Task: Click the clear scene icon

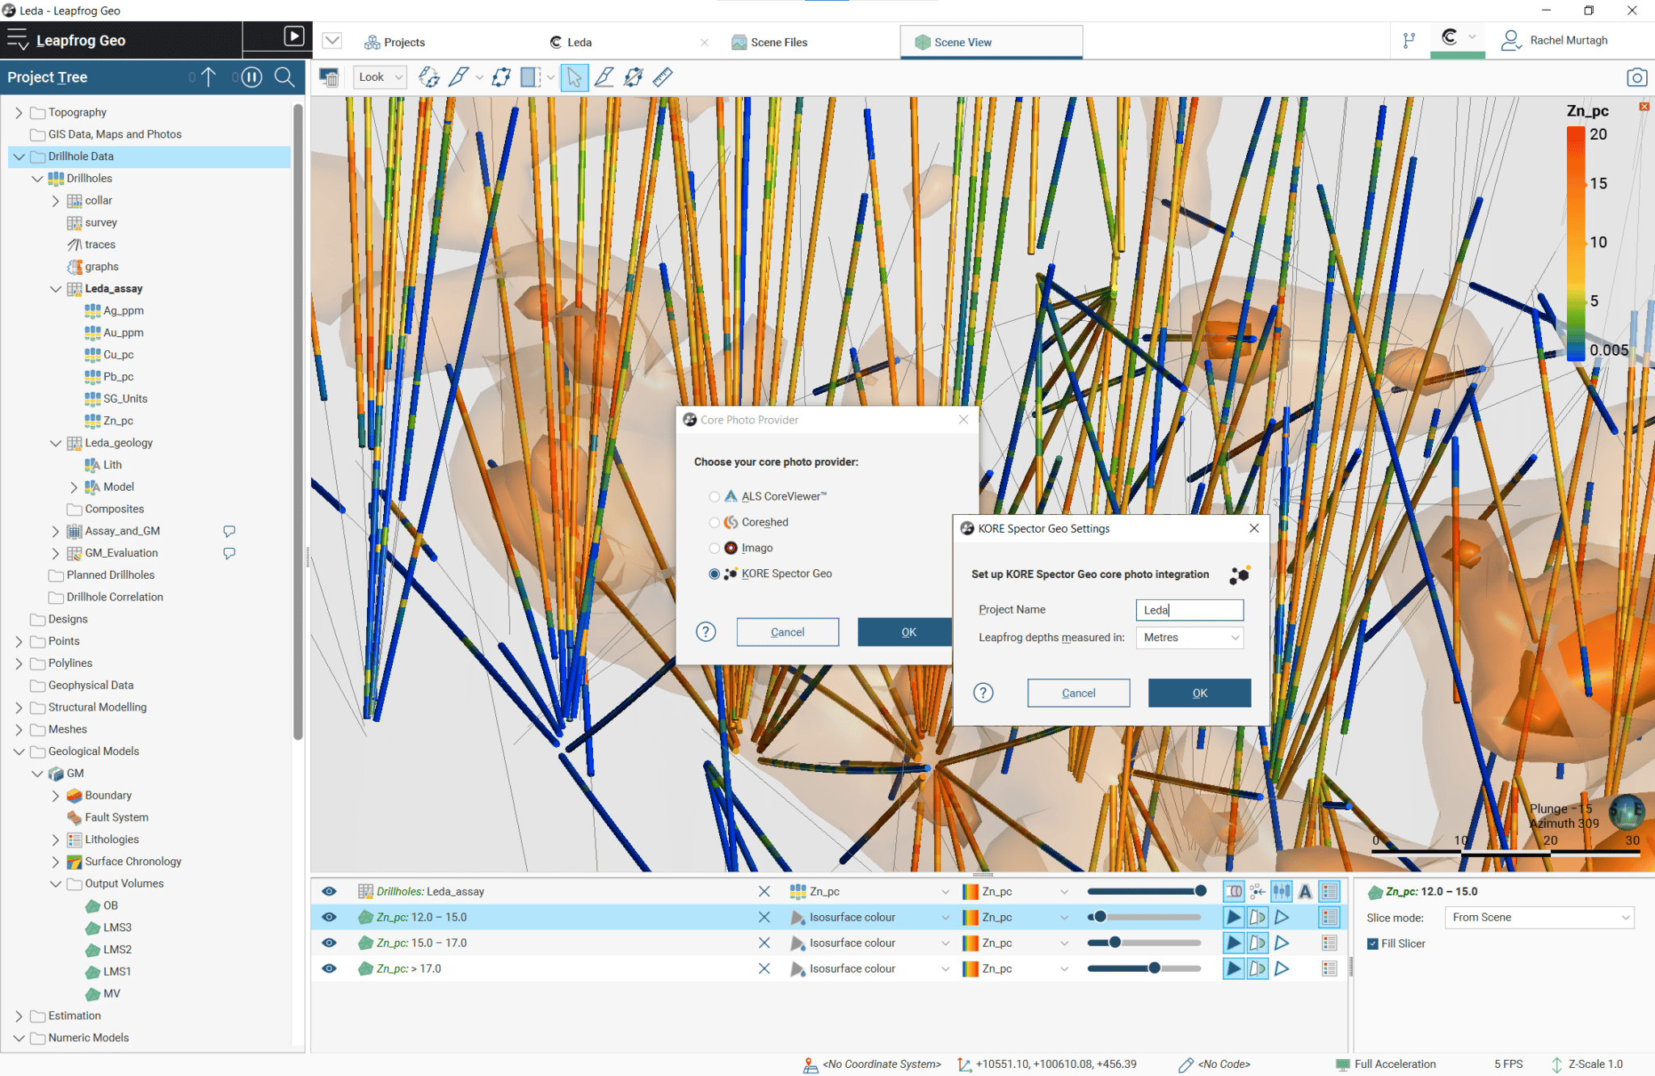Action: tap(329, 78)
